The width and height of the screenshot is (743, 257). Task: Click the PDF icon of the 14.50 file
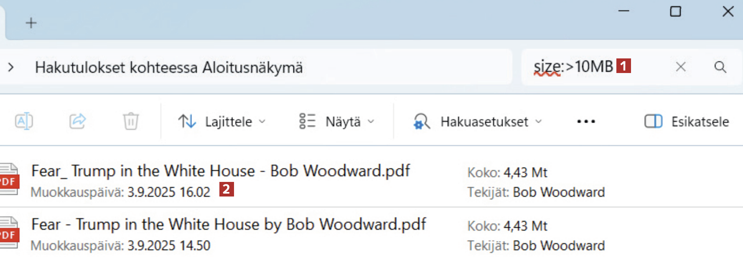(x=9, y=233)
